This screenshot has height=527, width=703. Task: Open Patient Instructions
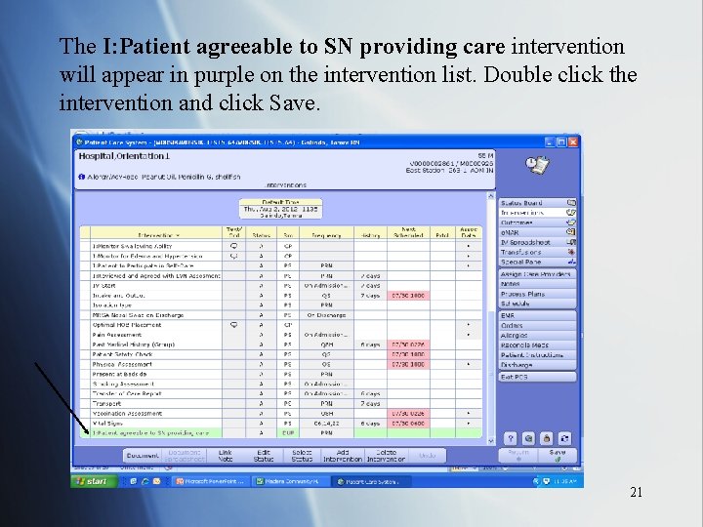tap(538, 355)
